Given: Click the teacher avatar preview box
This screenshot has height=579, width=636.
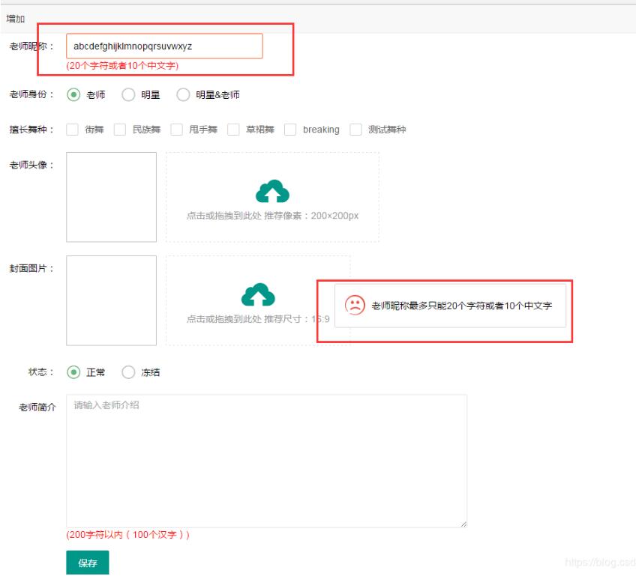Looking at the screenshot, I should (111, 197).
